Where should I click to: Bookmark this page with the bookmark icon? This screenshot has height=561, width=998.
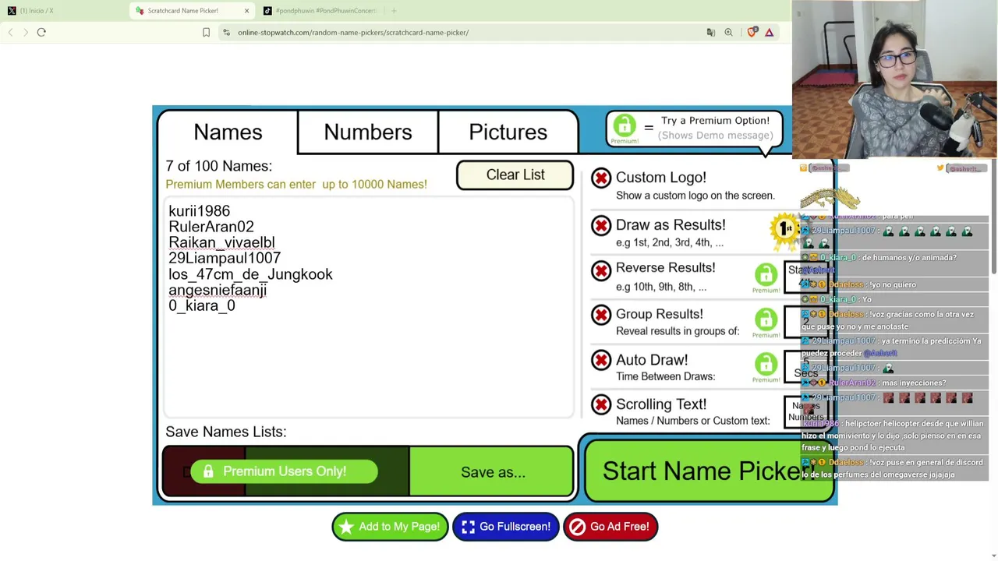tap(206, 33)
